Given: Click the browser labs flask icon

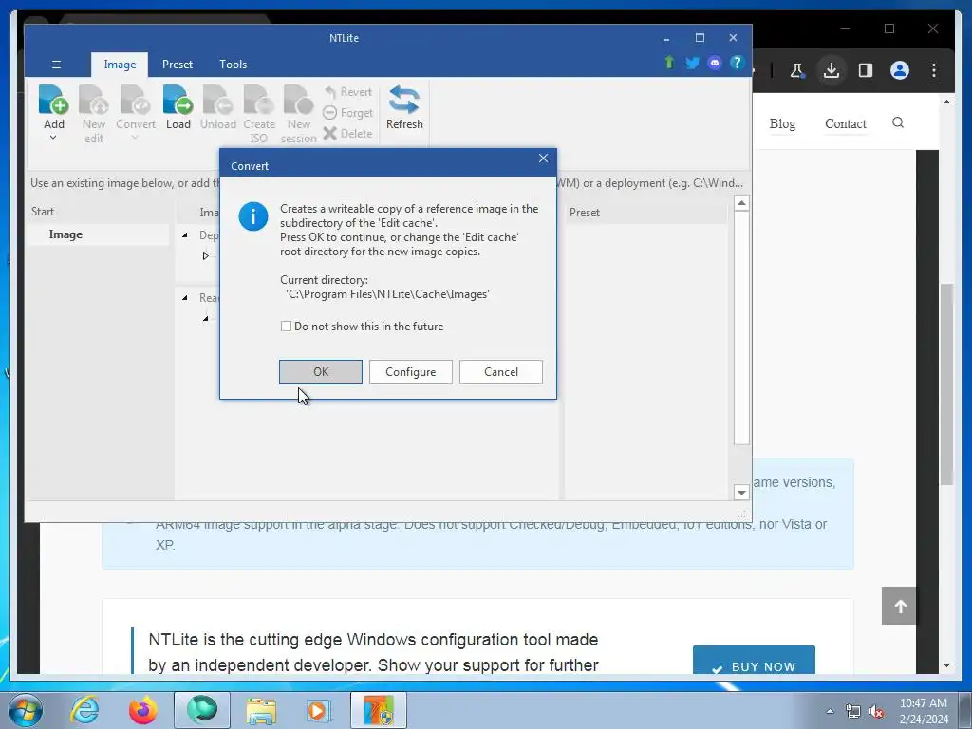Looking at the screenshot, I should [x=797, y=70].
